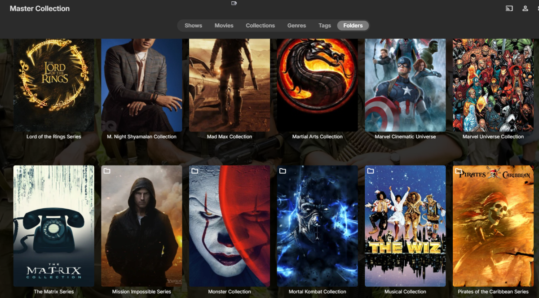Open the Marvel Universe comic characters poster
539x298 pixels.
(493, 85)
